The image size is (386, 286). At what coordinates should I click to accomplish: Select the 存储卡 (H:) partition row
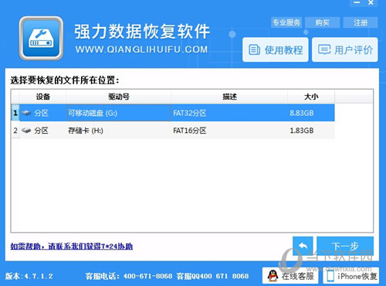coord(173,131)
